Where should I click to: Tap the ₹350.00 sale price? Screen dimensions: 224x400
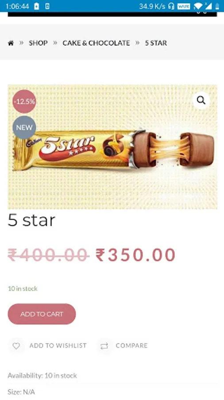(135, 255)
